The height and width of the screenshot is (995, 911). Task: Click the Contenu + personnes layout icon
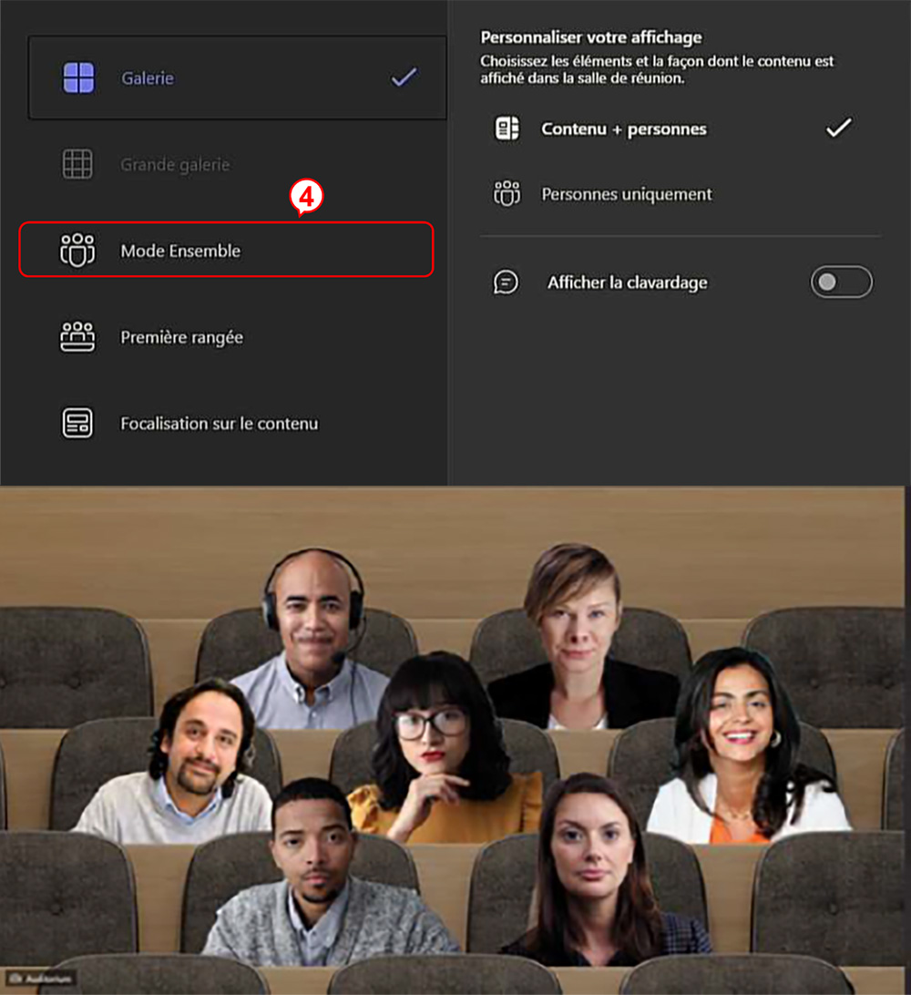tap(507, 128)
